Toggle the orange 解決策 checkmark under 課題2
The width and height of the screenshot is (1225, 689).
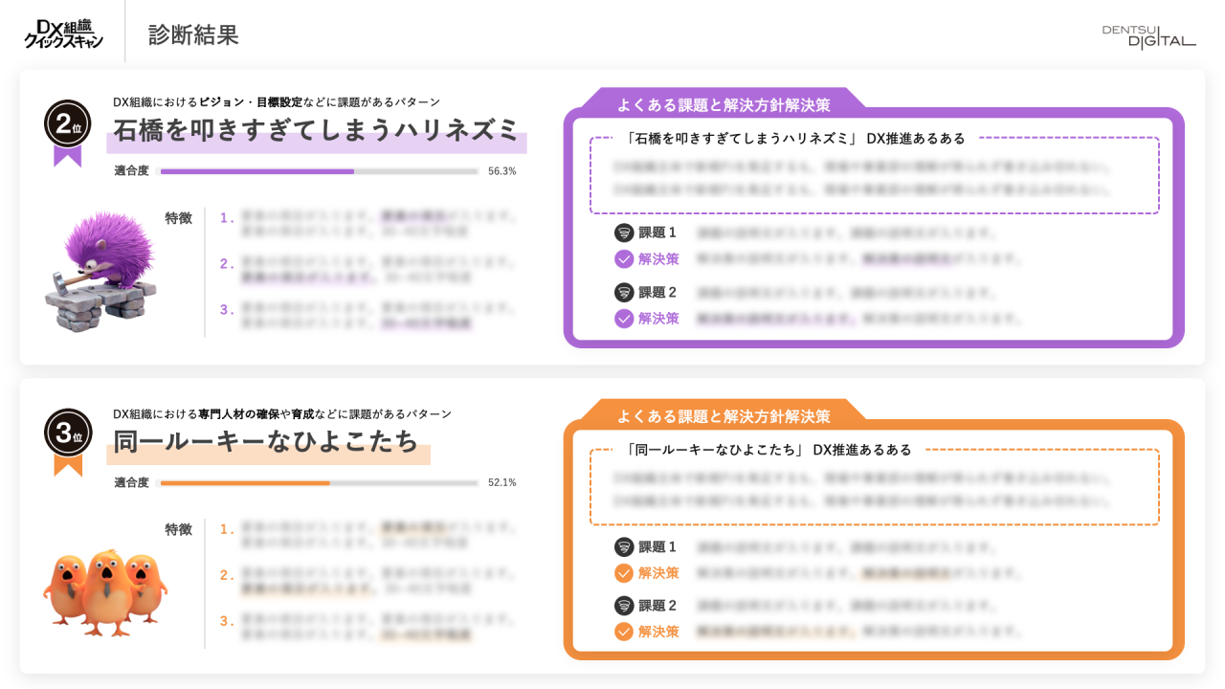pos(624,632)
